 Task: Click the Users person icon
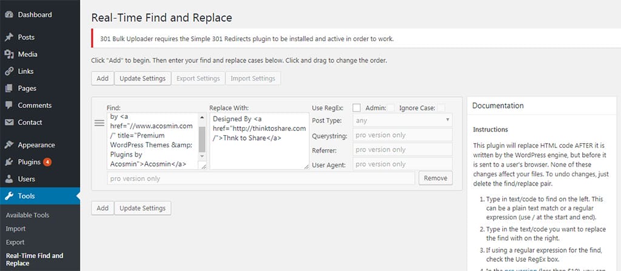[9, 179]
